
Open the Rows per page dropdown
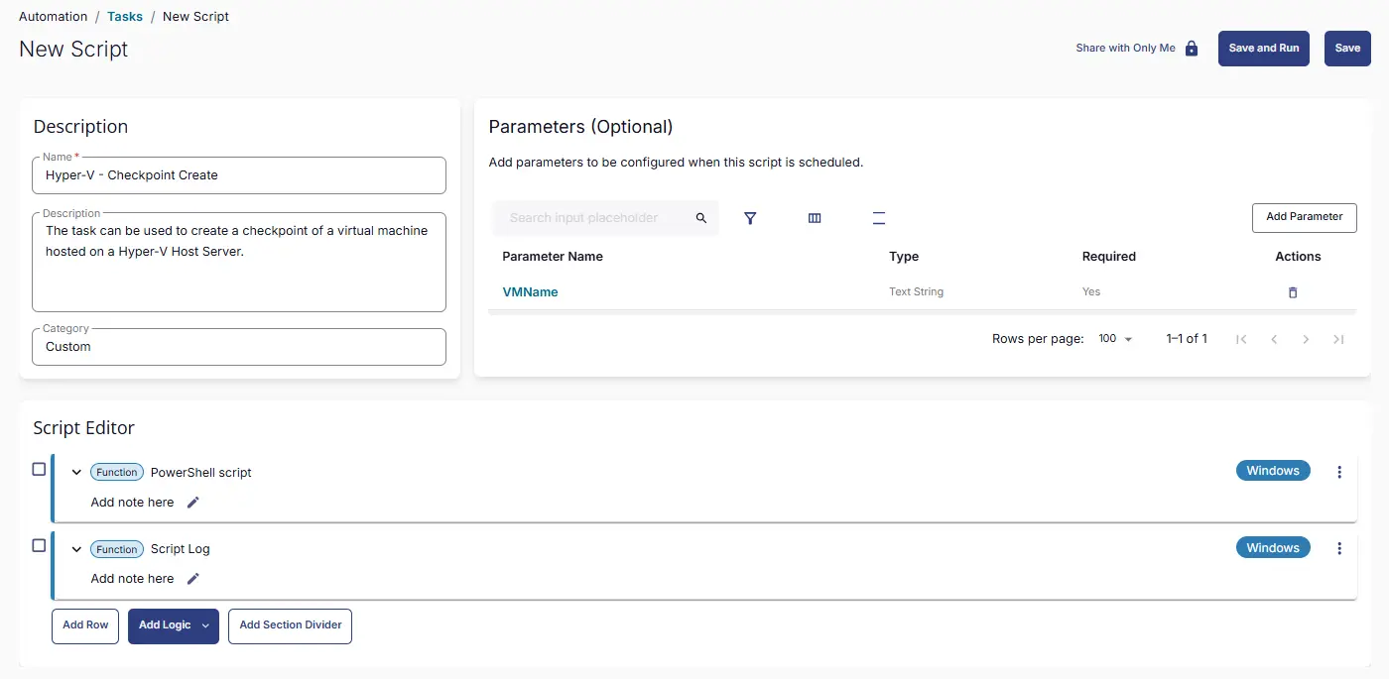(x=1116, y=339)
